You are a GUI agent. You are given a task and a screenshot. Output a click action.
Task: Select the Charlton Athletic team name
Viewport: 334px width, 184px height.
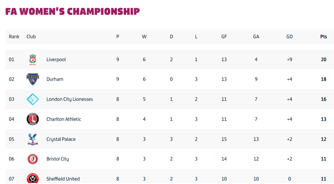[64, 119]
